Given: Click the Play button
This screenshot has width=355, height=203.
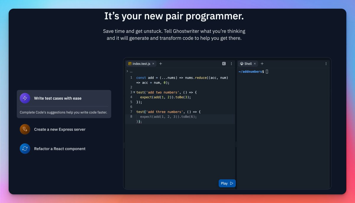Looking at the screenshot, I should pos(227,183).
